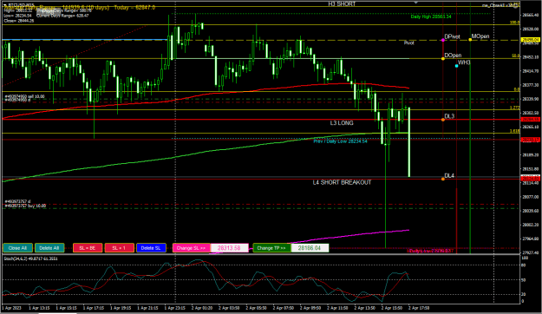Click the Stochastic 20 level label
This screenshot has width=542, height=314.
523,294
